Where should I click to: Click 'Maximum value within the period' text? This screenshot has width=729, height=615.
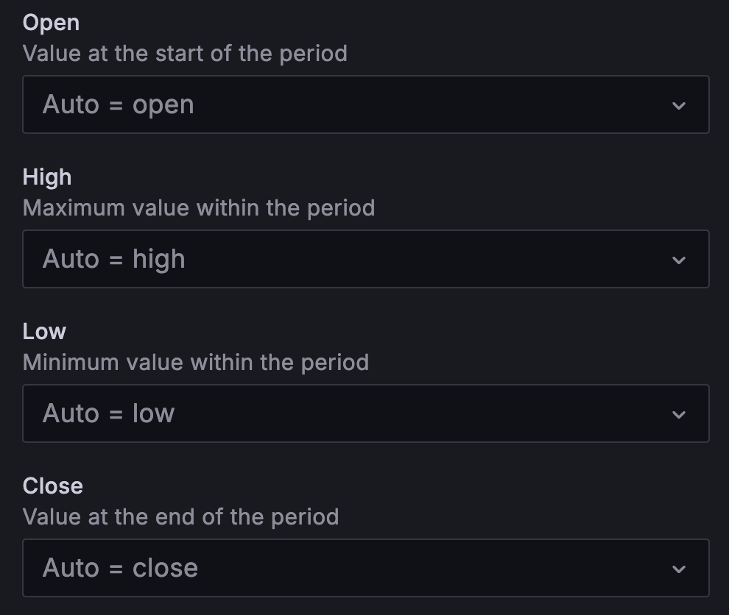[x=199, y=207]
